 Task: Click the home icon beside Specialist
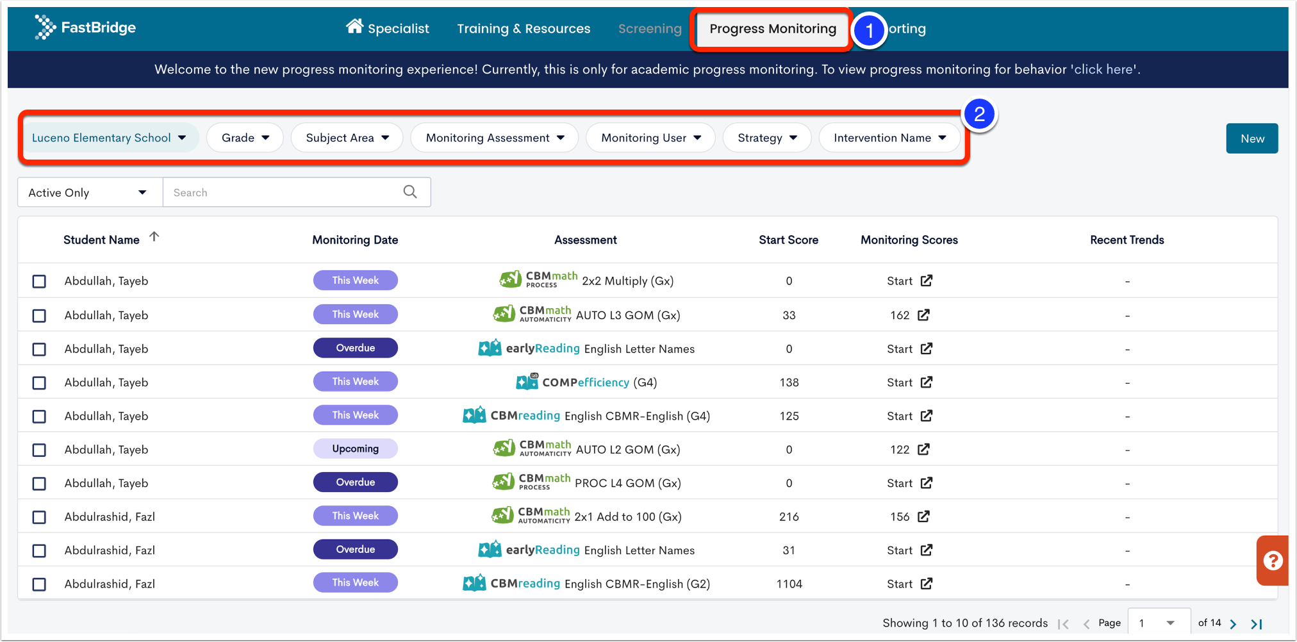tap(354, 26)
